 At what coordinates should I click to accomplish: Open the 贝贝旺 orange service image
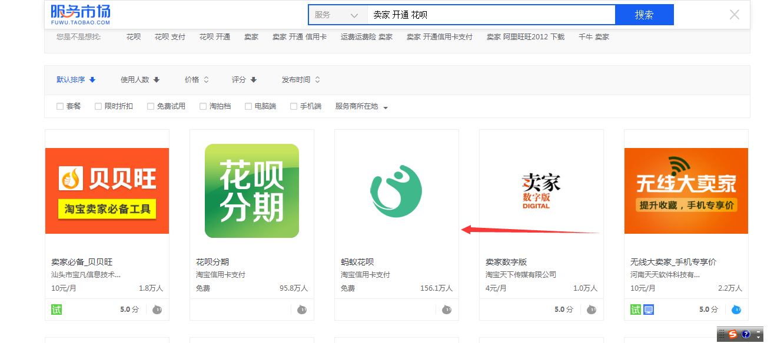107,191
